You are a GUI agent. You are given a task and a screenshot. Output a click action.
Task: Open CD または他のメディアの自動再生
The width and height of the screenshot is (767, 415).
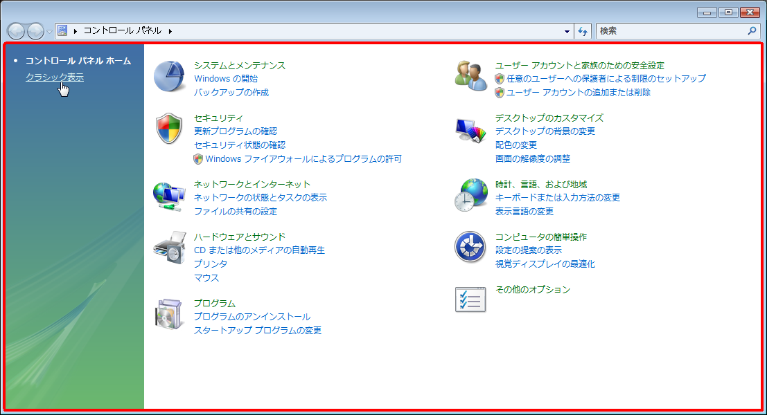click(259, 250)
